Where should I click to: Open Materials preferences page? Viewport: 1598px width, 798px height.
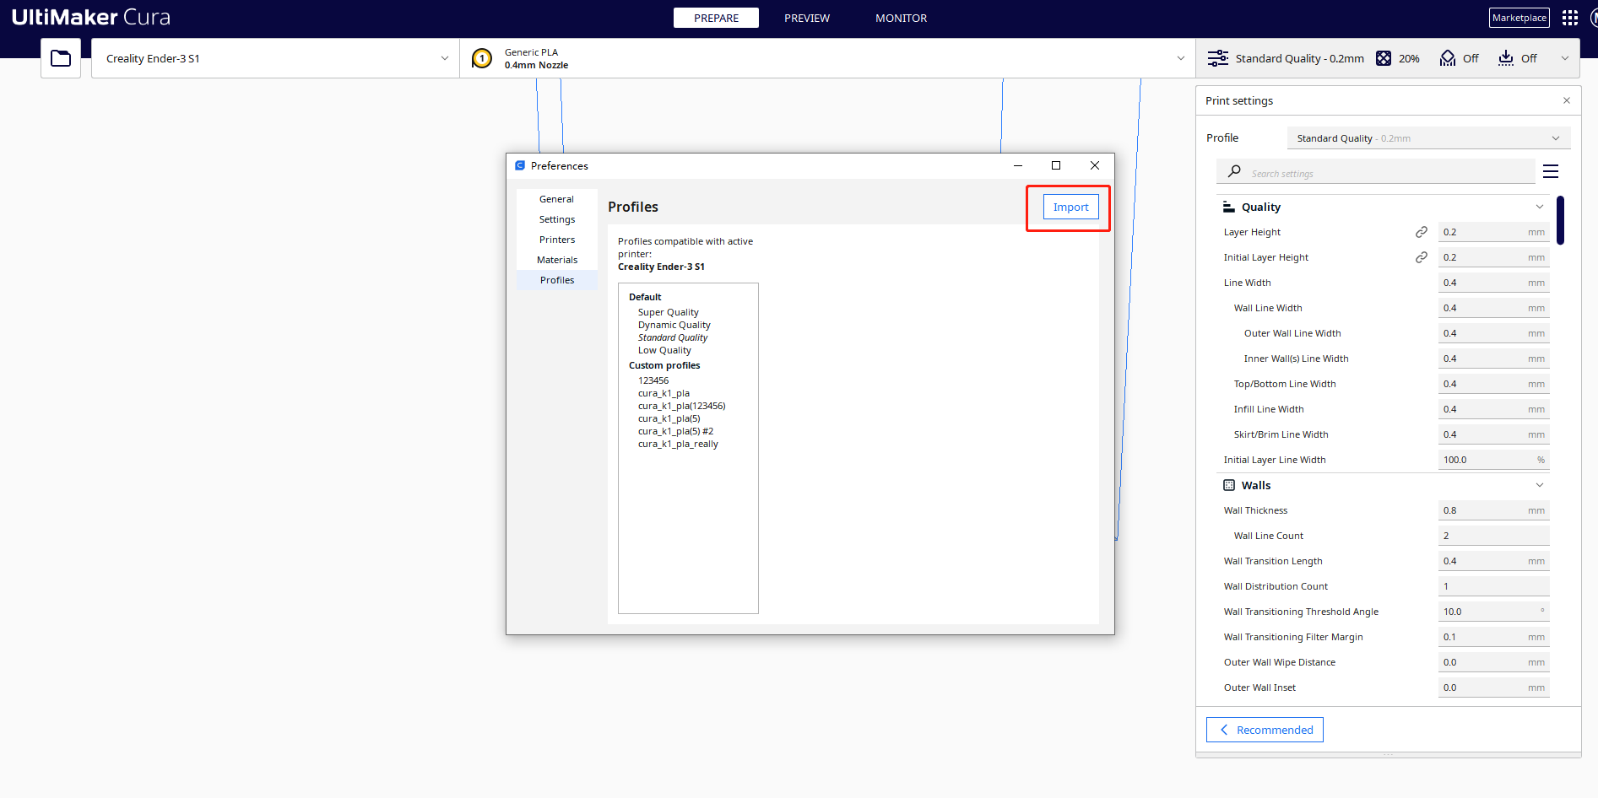[557, 260]
